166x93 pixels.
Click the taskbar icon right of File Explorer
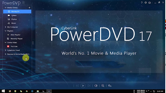pos(43,91)
